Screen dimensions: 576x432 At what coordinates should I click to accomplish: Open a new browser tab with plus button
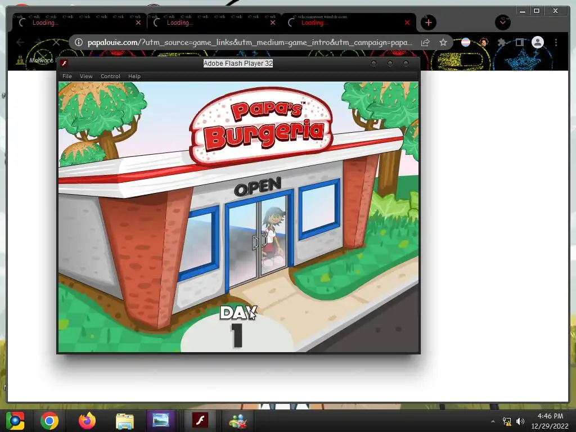click(x=428, y=22)
